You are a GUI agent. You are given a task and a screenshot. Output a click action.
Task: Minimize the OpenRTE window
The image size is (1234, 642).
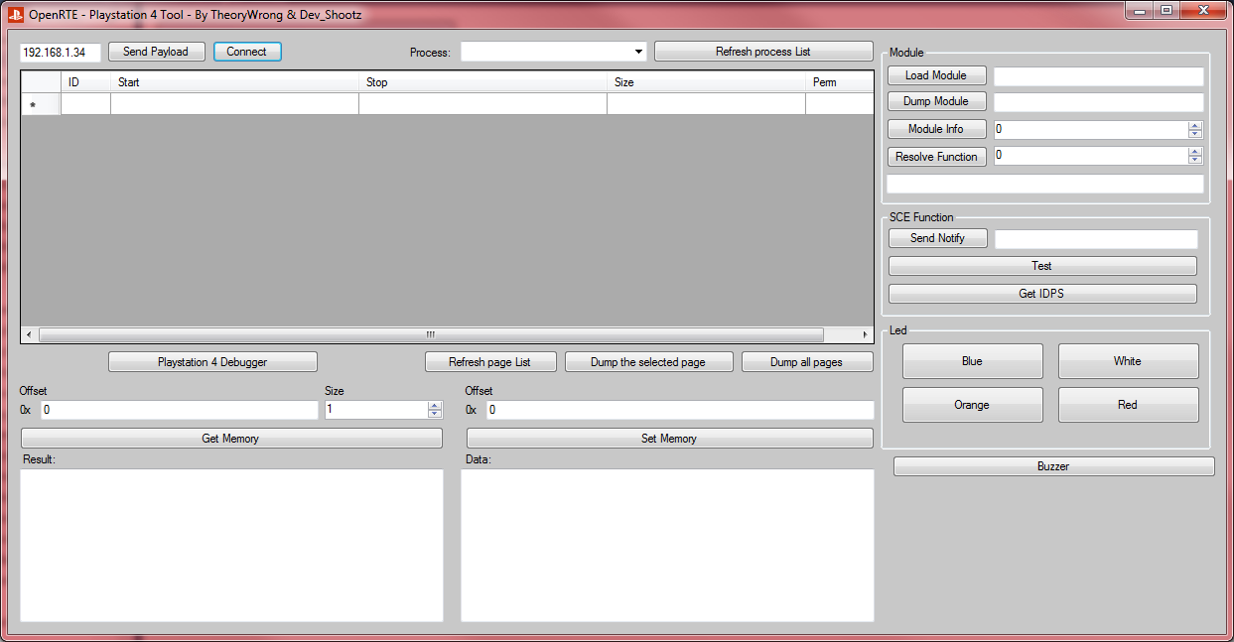(x=1138, y=10)
